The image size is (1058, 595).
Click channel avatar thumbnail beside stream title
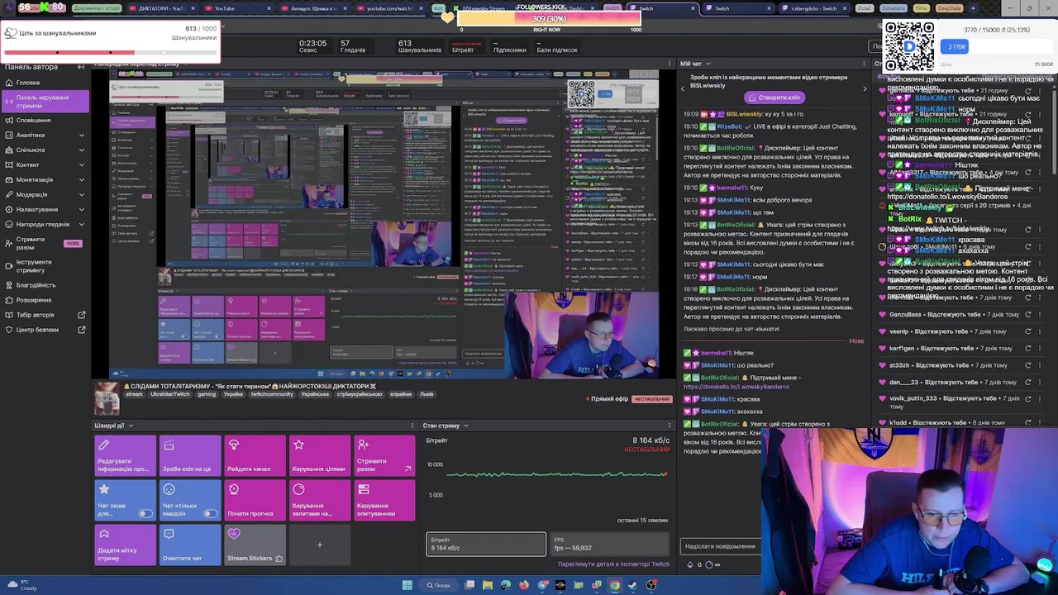click(106, 398)
